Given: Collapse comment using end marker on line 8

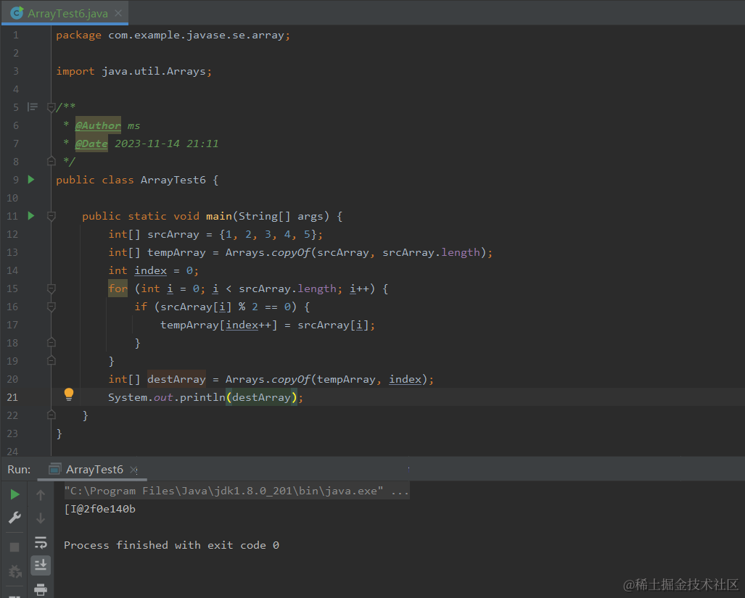Looking at the screenshot, I should 52,162.
